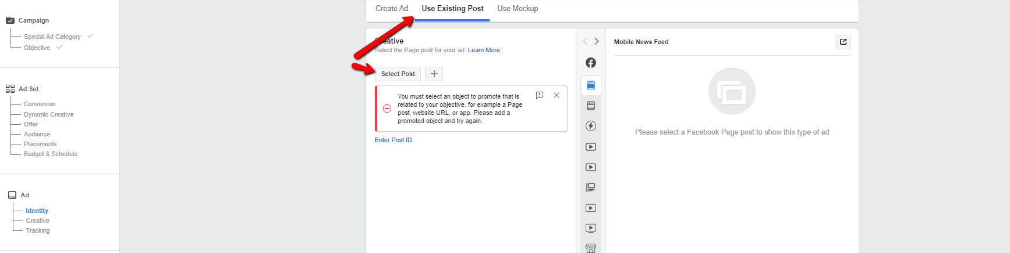This screenshot has height=253, width=1010.
Task: Go to Dynamic Creative in the Ad Set tree
Action: click(x=48, y=114)
